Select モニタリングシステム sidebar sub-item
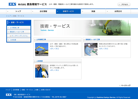The width and height of the screenshot is (138, 99). point(19,36)
